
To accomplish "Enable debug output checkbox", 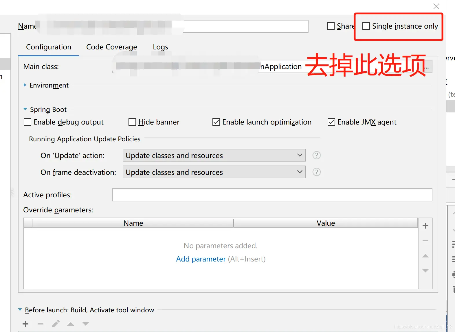I will coord(27,122).
